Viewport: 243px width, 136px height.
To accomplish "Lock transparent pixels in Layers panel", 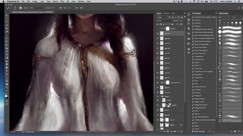I will [161, 24].
